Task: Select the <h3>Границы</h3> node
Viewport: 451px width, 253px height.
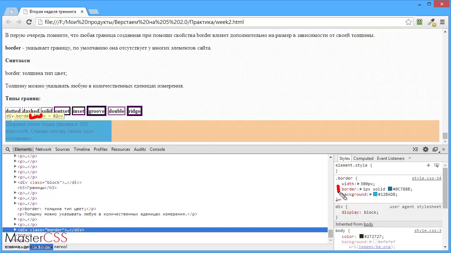Action: point(37,188)
